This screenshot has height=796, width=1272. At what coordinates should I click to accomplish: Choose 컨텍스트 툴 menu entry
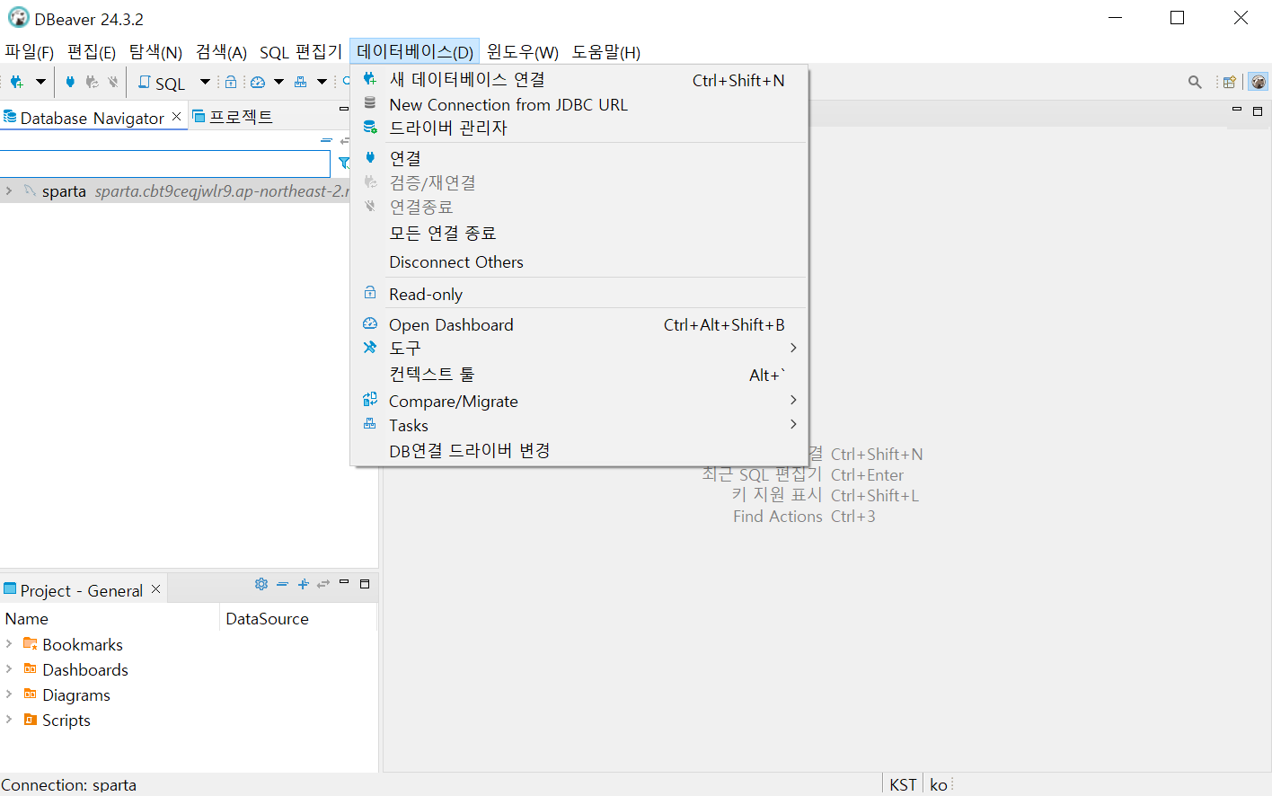tap(579, 375)
